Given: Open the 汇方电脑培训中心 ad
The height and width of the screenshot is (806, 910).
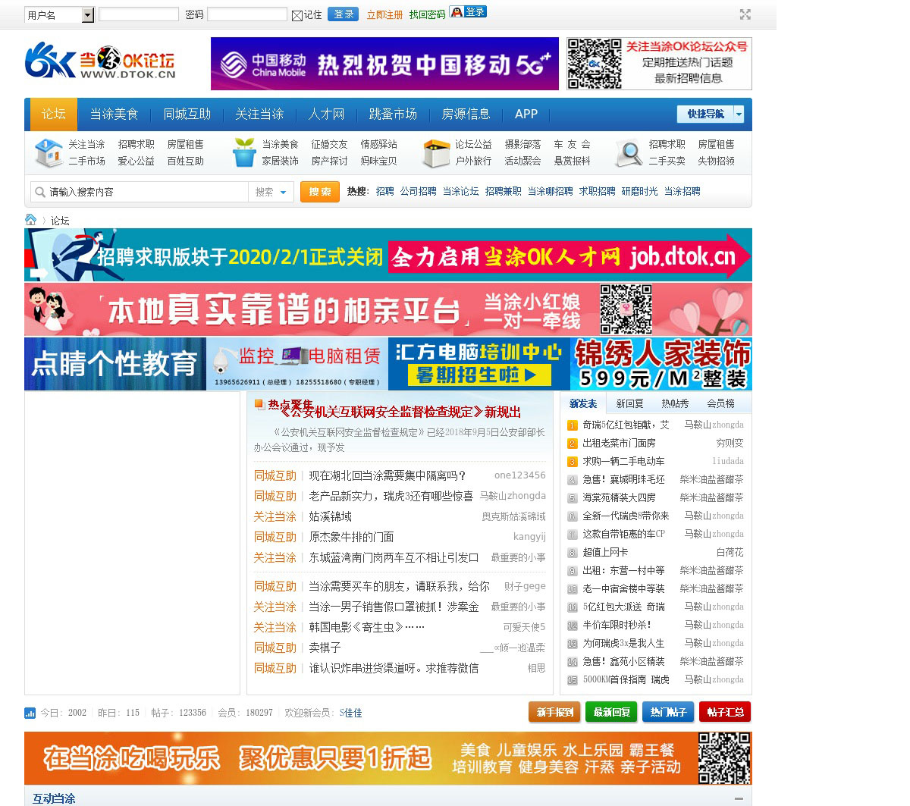Looking at the screenshot, I should (x=479, y=364).
